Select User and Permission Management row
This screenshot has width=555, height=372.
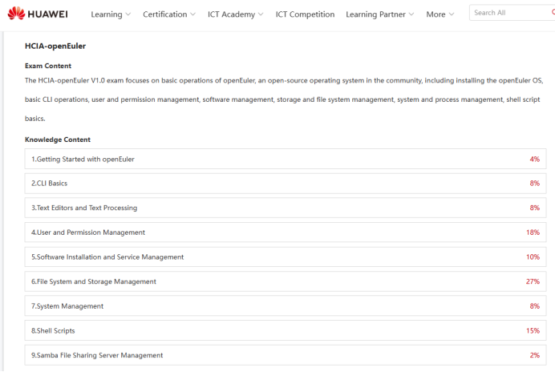click(285, 232)
